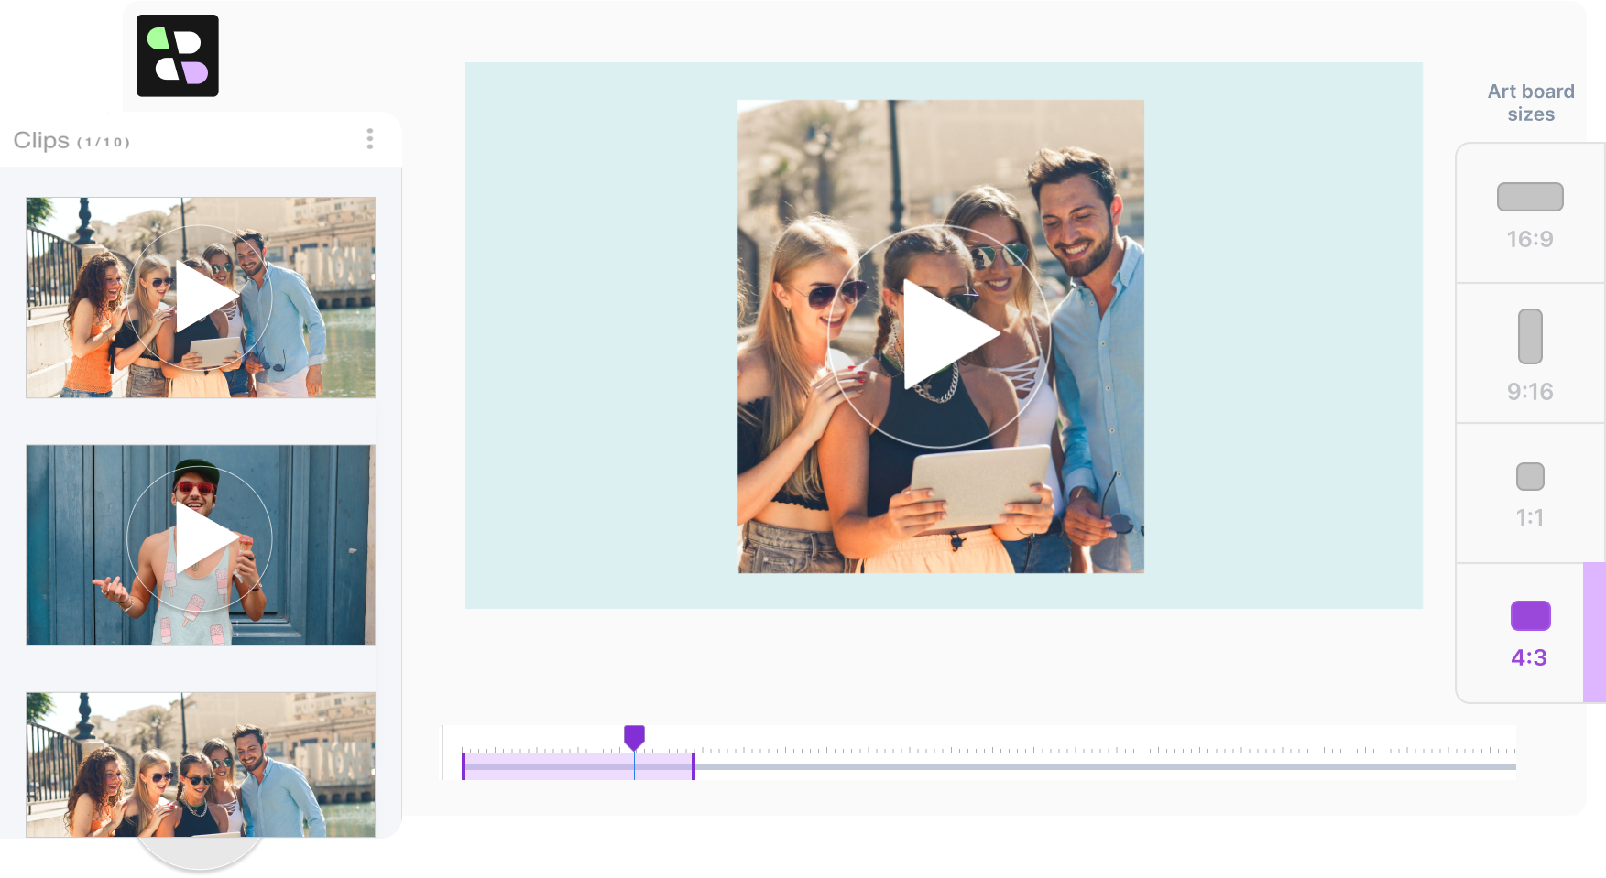The image size is (1606, 878).
Task: Play the first group clip thumbnail
Action: [x=200, y=298]
